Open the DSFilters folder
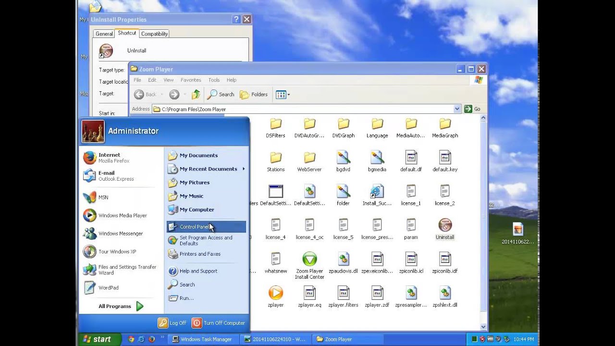The width and height of the screenshot is (615, 346). click(x=276, y=128)
